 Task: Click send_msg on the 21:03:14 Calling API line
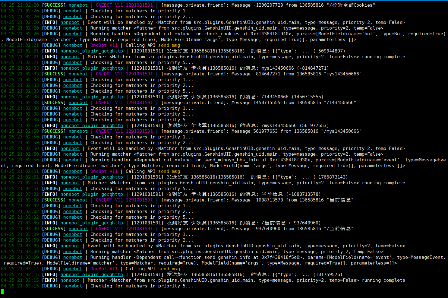click(169, 269)
